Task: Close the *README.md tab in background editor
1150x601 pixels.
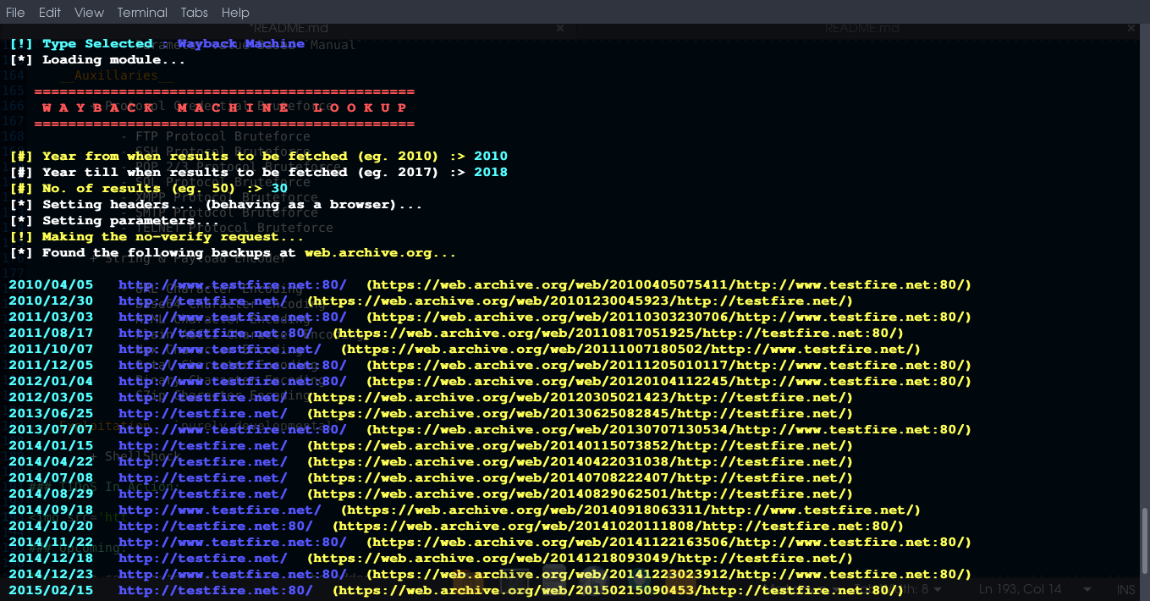Action: tap(559, 28)
